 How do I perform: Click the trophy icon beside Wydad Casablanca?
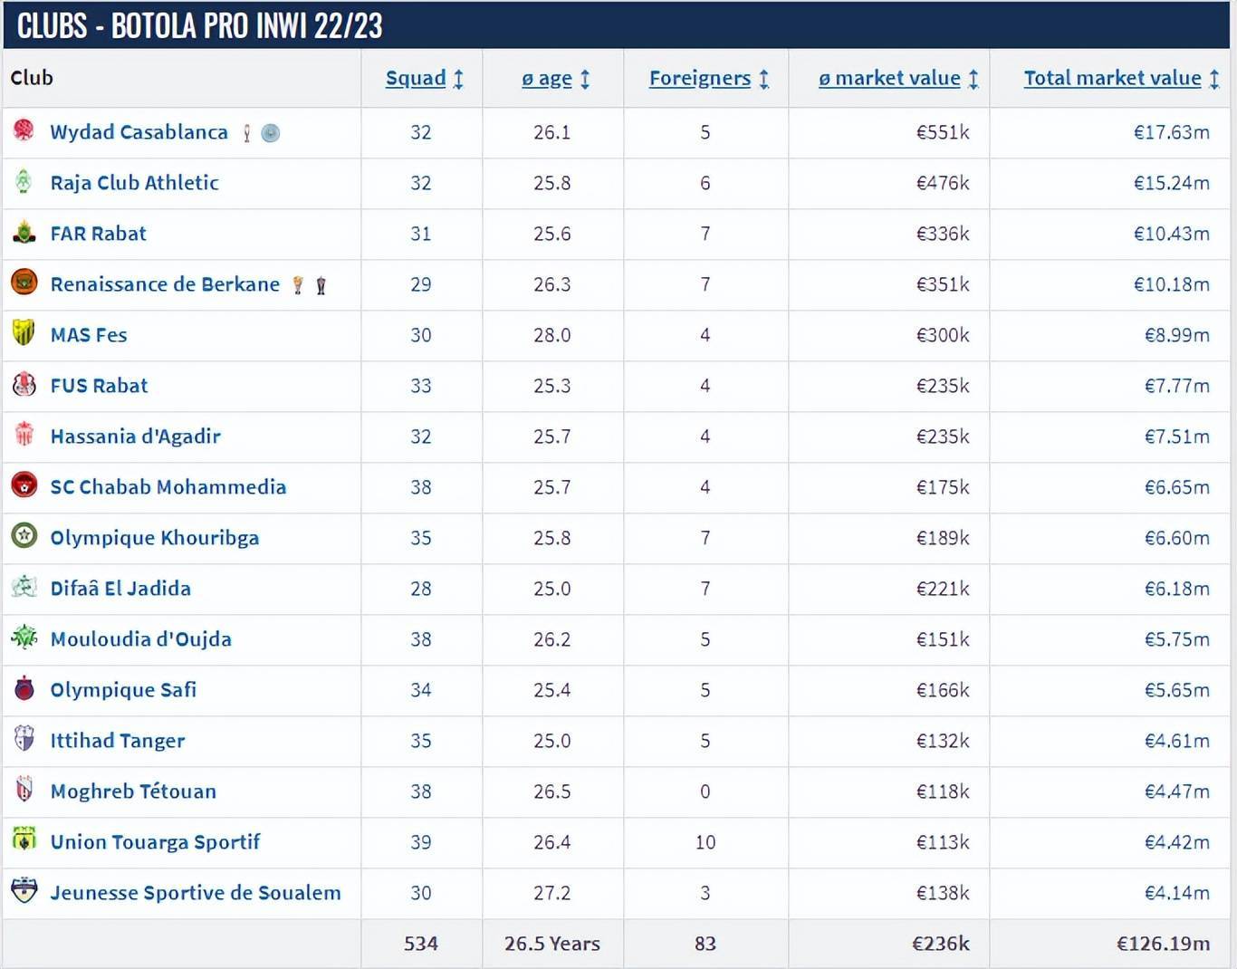[x=246, y=133]
